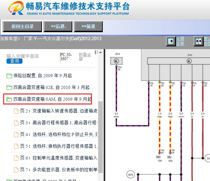Click page icon beside 页 6
The width and height of the screenshot is (210, 181).
[x=16, y=158]
